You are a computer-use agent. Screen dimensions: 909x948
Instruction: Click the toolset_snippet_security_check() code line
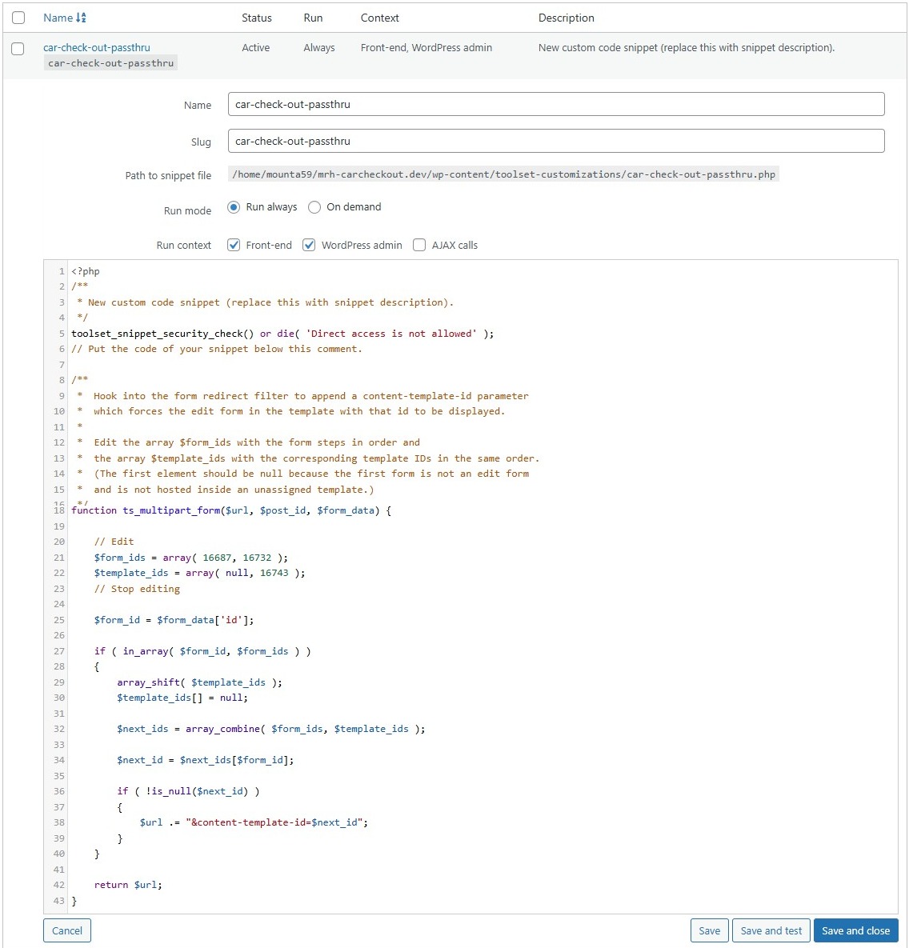tap(282, 333)
